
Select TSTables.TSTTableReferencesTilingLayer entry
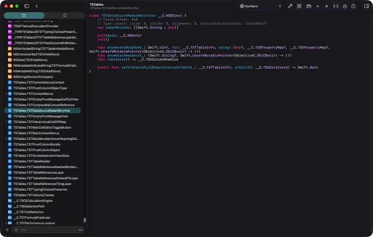(42, 184)
